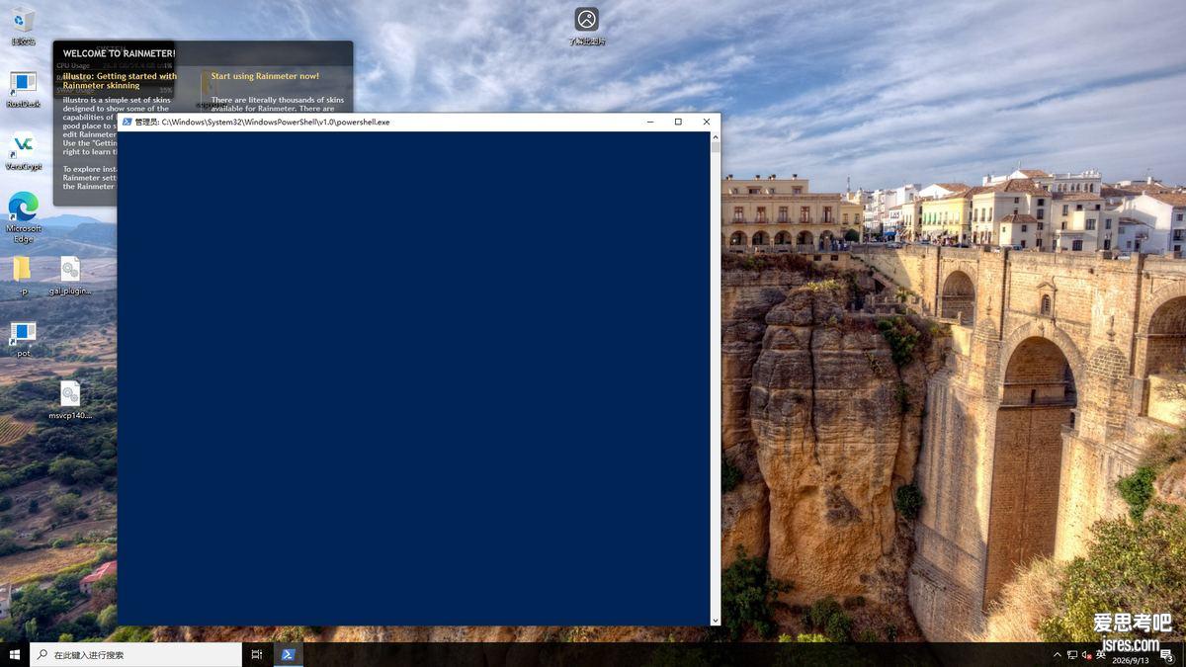Viewport: 1186px width, 667px height.
Task: Click the taskbar search box
Action: point(135,654)
